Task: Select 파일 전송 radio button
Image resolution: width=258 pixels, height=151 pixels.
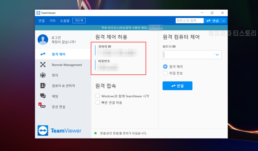Action: 165,73
